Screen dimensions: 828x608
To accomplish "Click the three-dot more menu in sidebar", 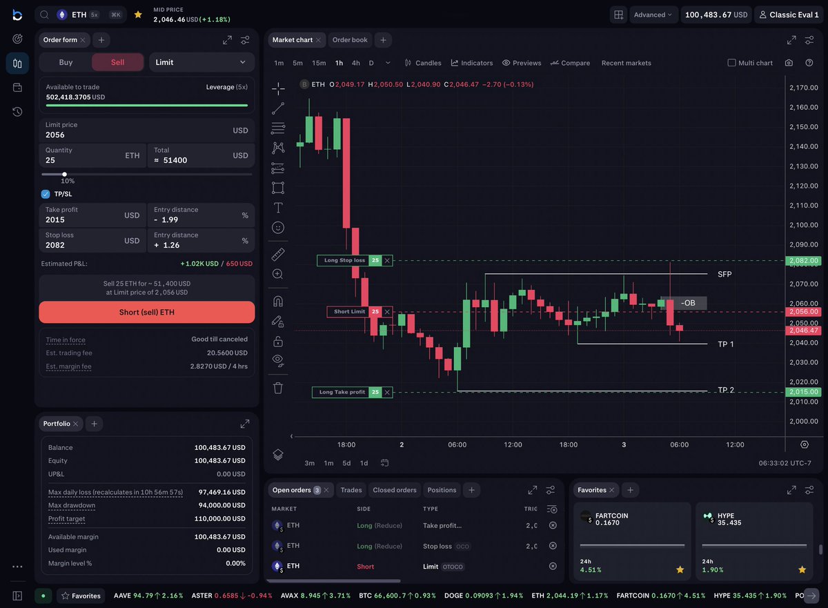I will (17, 567).
